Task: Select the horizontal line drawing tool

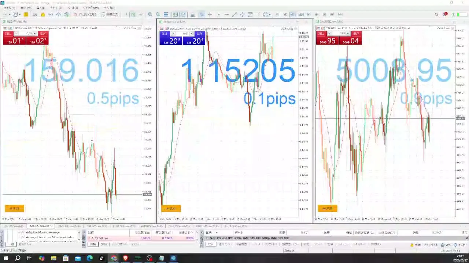Action: click(227, 15)
